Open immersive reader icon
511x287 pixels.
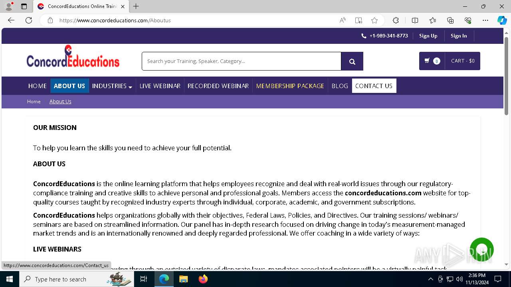point(358,20)
